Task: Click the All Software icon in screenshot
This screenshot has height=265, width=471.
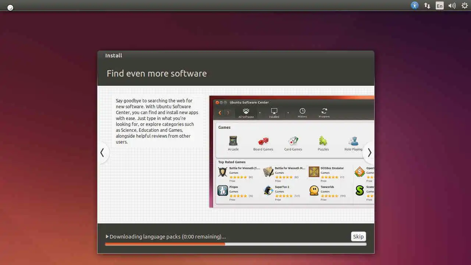Action: point(246,111)
